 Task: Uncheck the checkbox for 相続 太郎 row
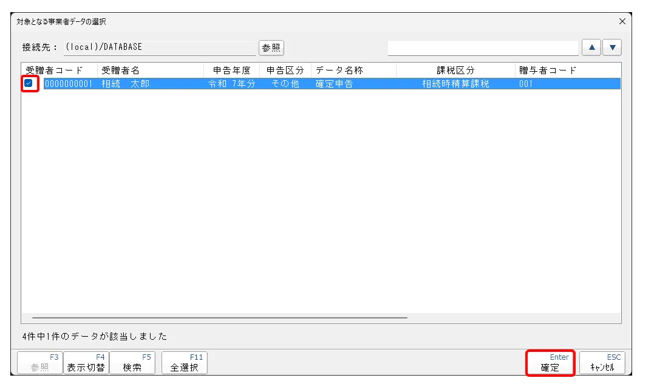(29, 84)
